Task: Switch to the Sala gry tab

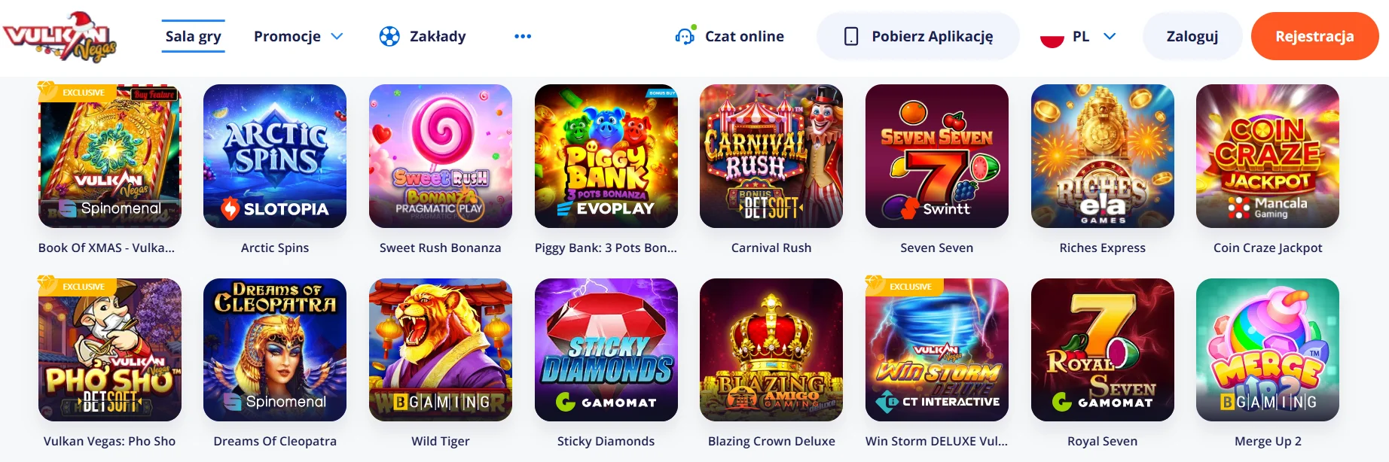Action: [x=193, y=35]
